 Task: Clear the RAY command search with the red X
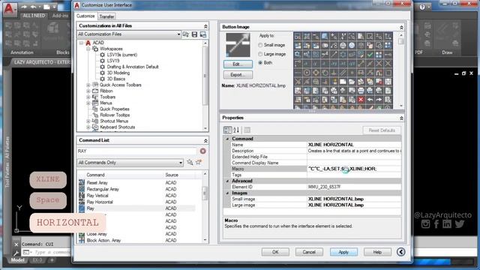click(202, 151)
